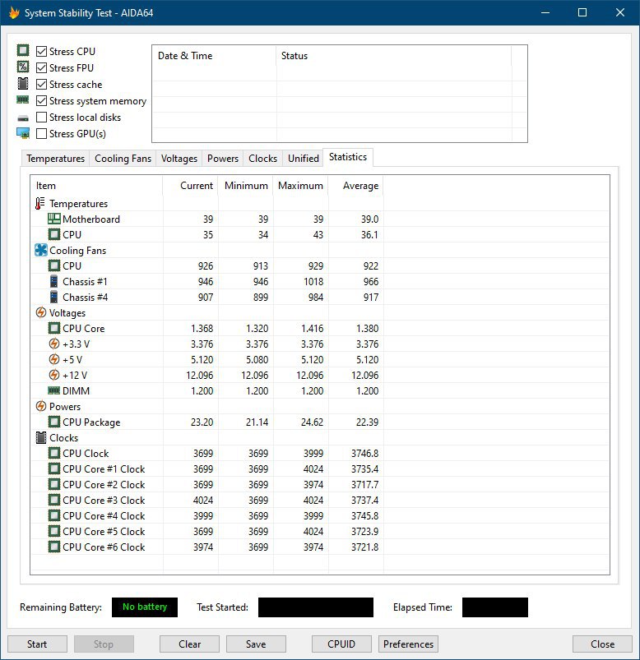Select the CPU Core #5 Clock row label
Viewport: 640px width, 660px height.
click(104, 531)
